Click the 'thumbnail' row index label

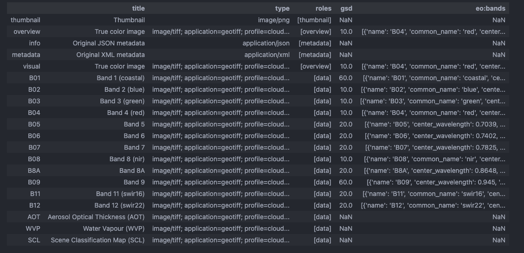26,20
